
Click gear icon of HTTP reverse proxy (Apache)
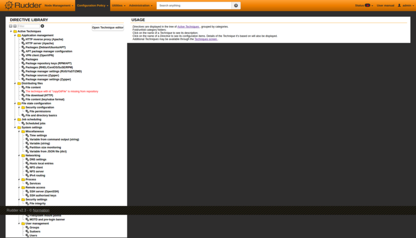pos(23,39)
